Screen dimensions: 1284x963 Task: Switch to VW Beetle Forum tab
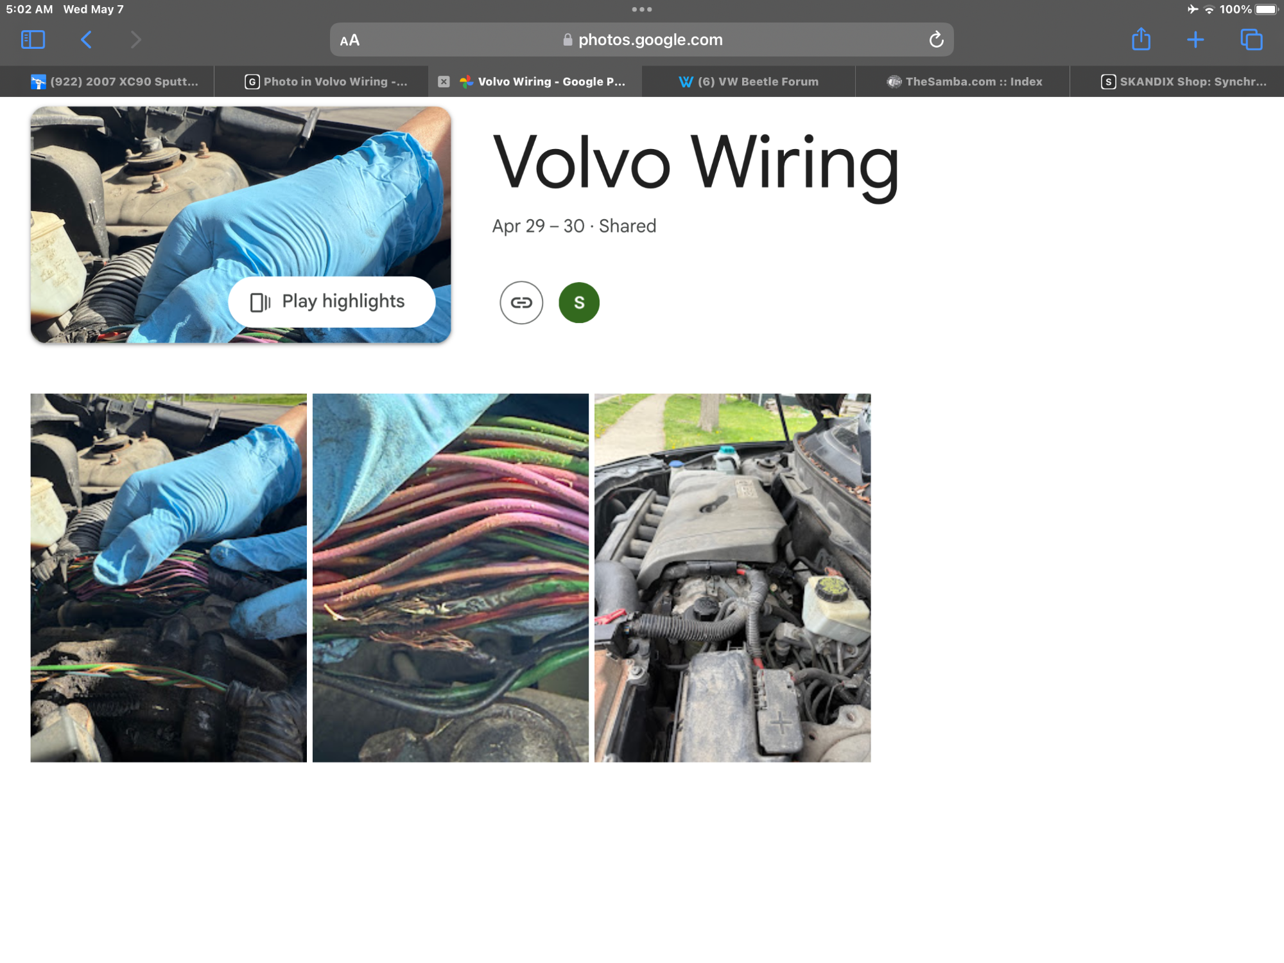pos(749,82)
